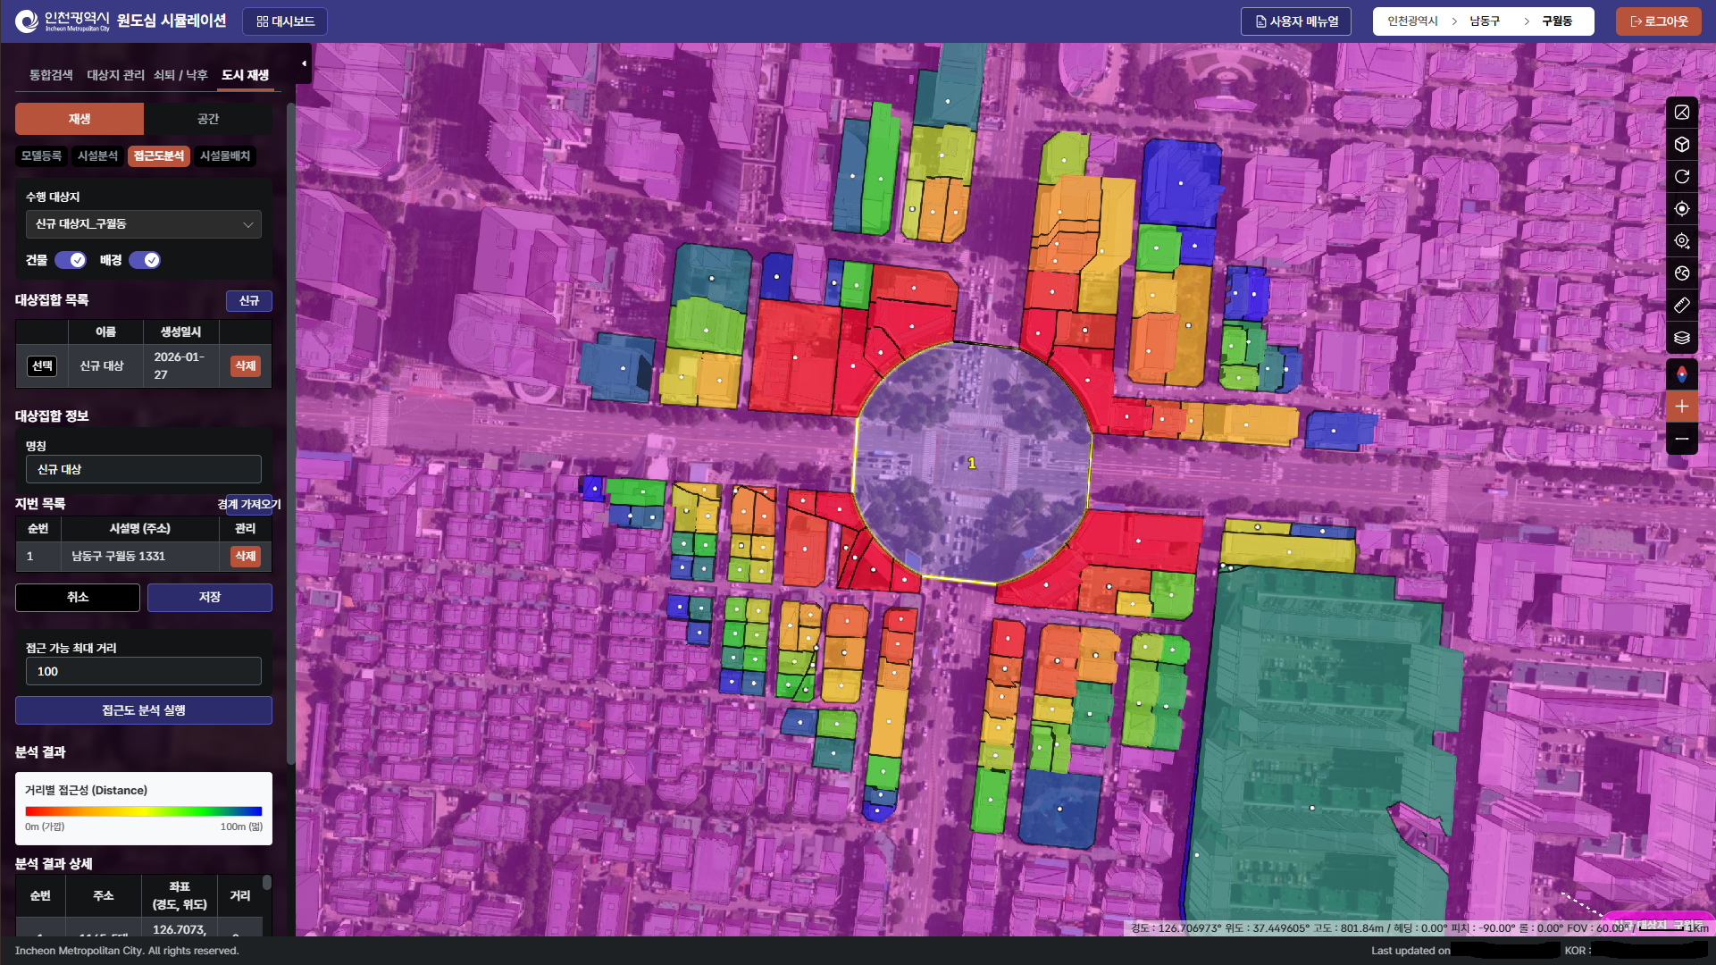Image resolution: width=1716 pixels, height=965 pixels.
Task: Click the globe basemap icon
Action: 1681,273
